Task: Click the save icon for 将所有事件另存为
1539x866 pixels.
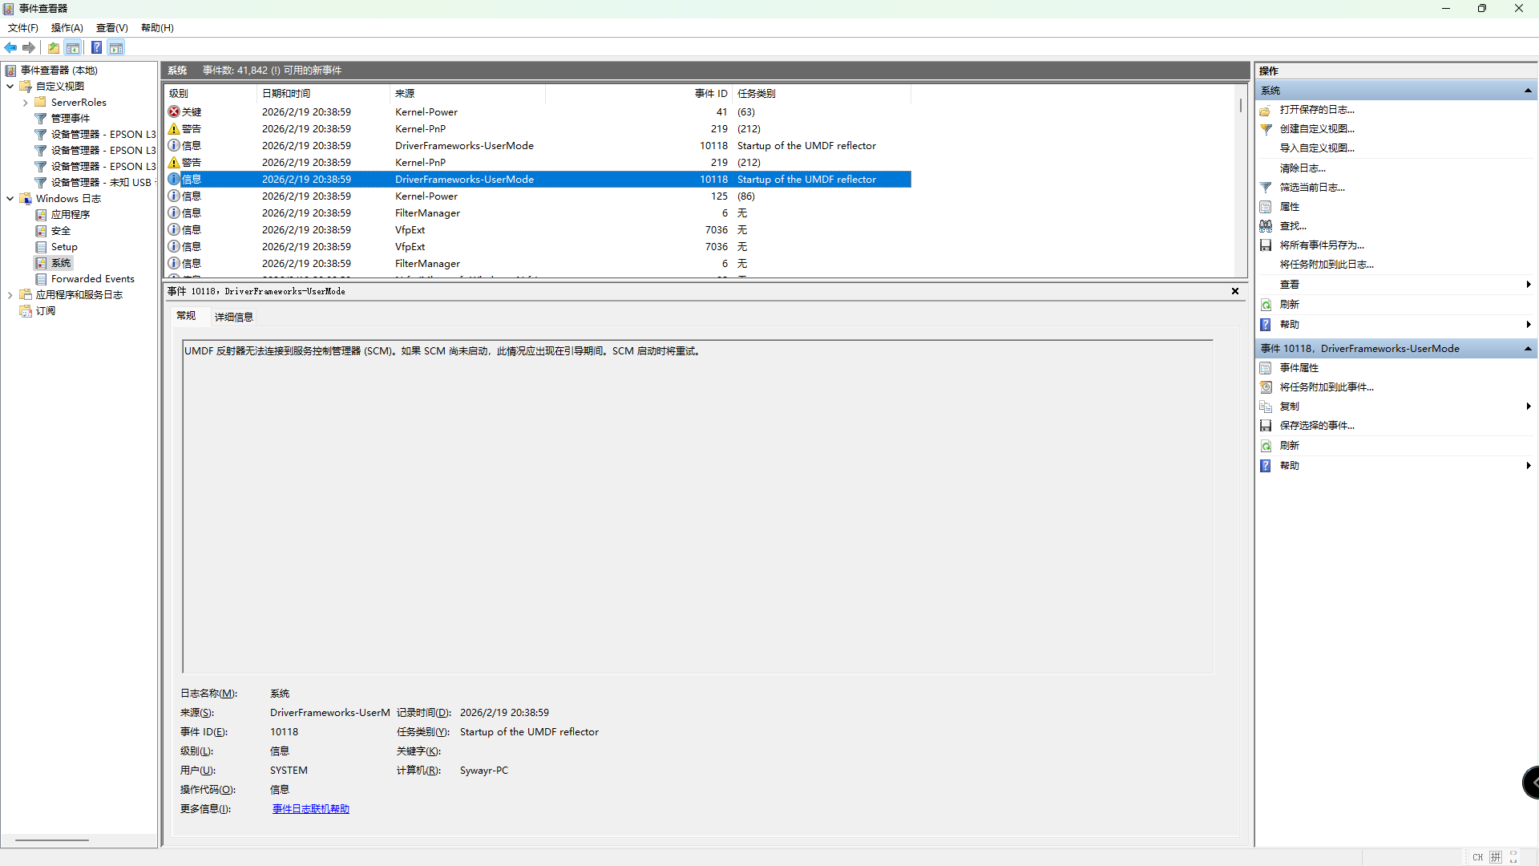Action: (1266, 245)
